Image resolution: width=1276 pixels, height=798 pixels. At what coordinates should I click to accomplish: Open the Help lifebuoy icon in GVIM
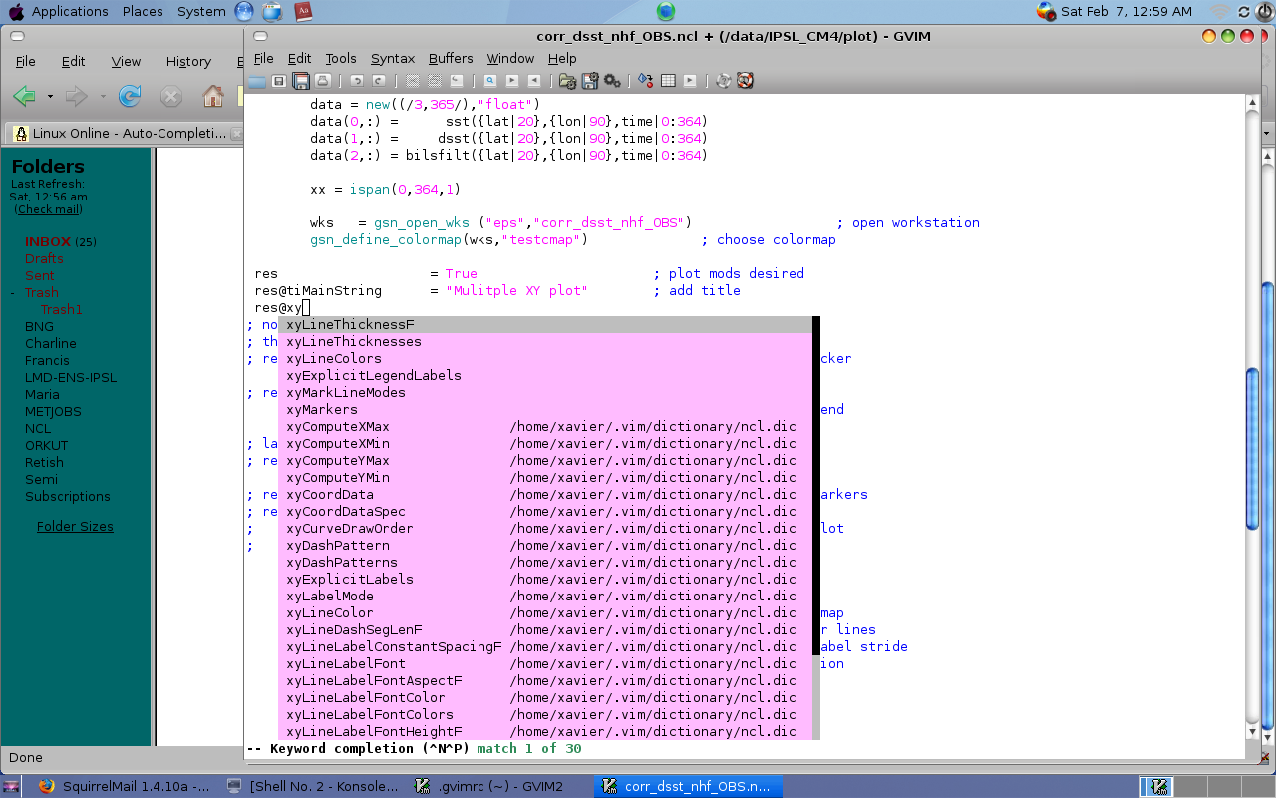tap(745, 81)
